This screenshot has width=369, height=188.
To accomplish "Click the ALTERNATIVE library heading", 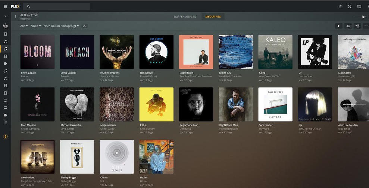I will [29, 15].
